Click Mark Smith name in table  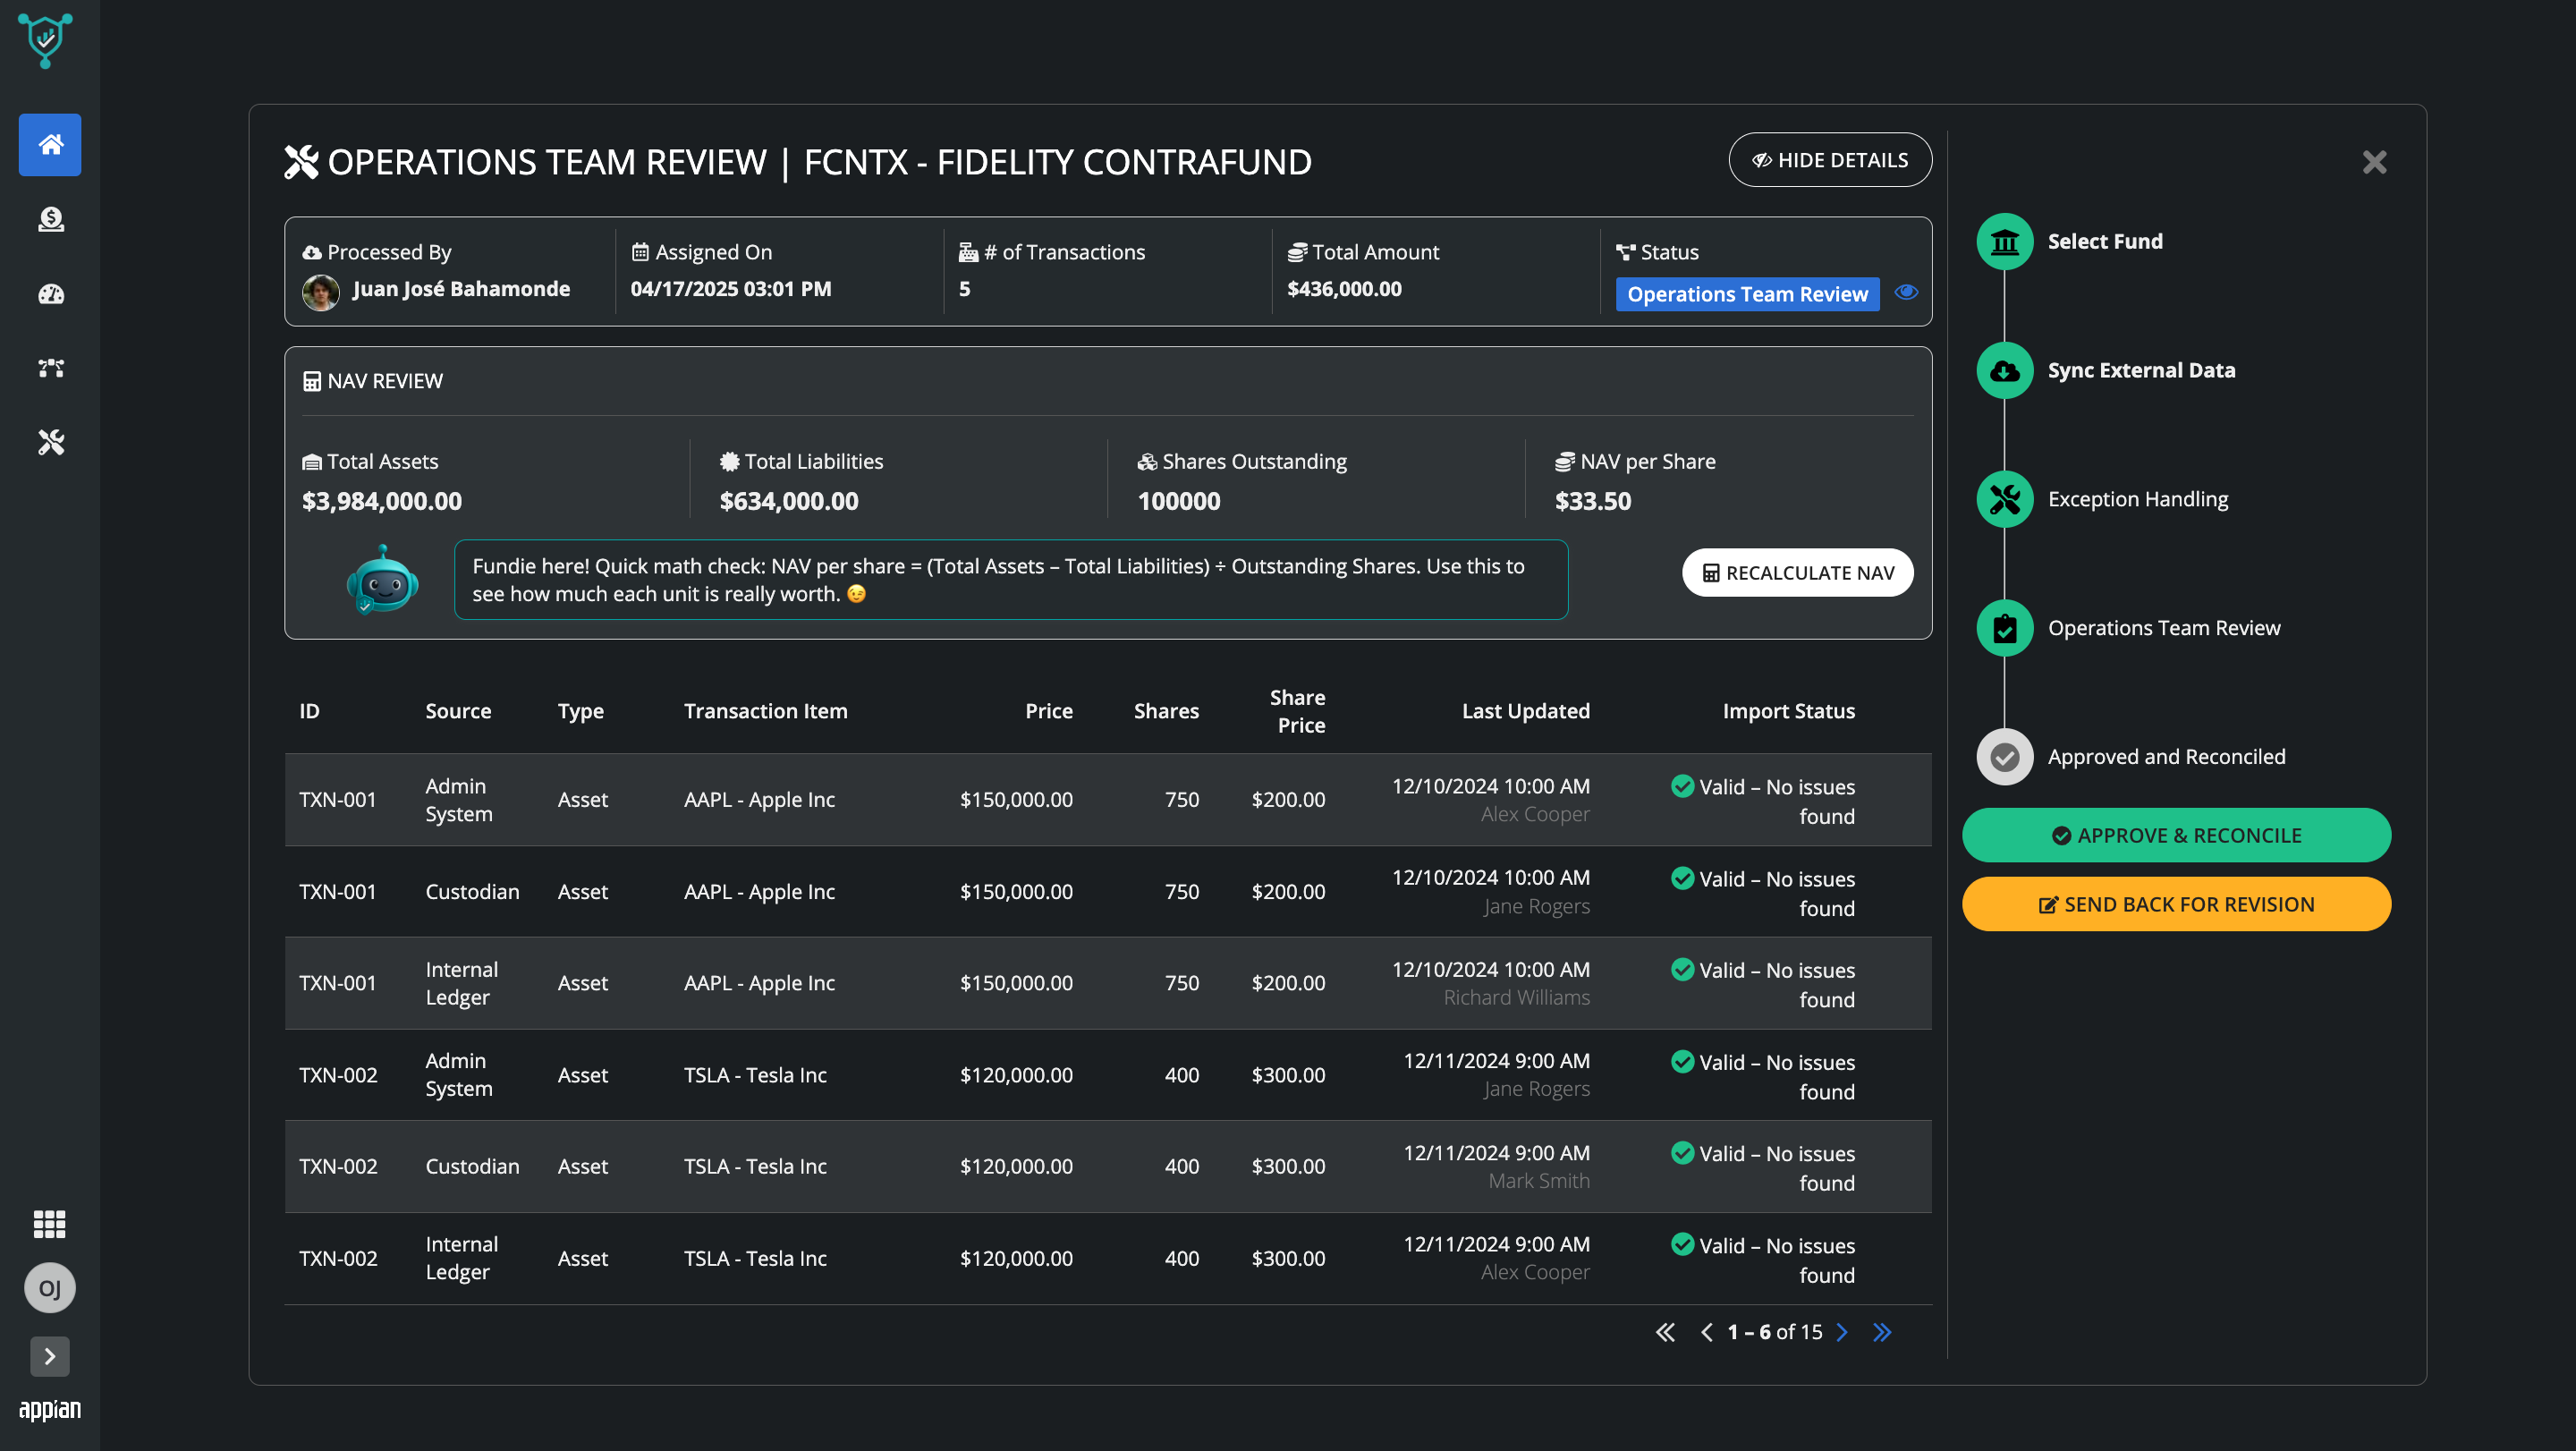tap(1538, 1181)
